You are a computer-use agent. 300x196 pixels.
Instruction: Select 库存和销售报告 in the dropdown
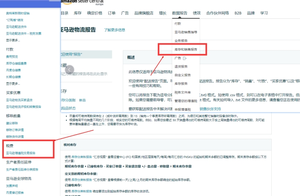click(x=186, y=50)
